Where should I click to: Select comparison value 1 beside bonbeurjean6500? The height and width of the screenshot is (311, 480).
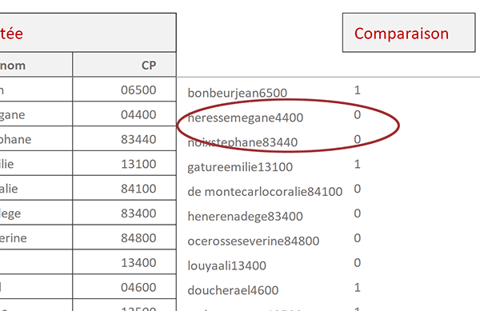click(358, 90)
